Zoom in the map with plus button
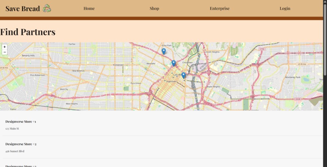327x167 pixels. pyautogui.click(x=4, y=47)
